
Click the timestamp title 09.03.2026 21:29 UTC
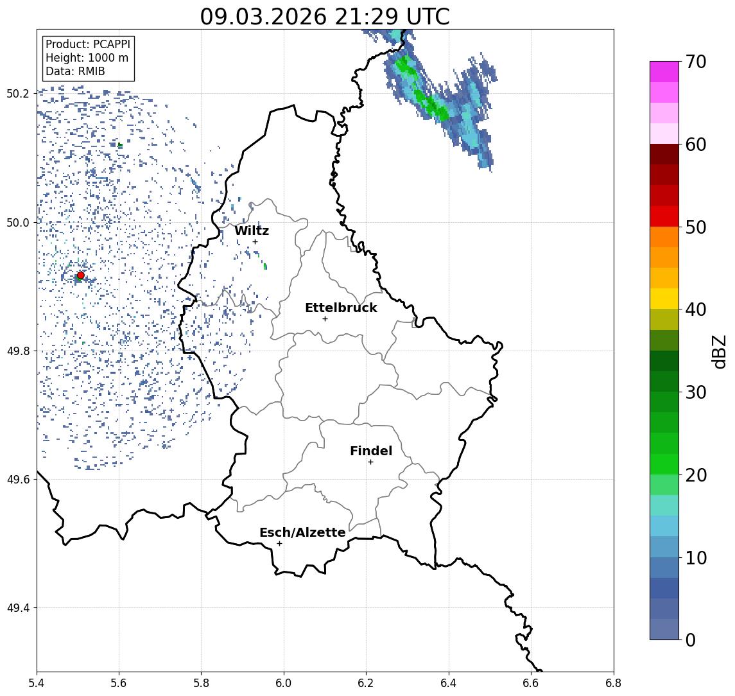click(325, 17)
